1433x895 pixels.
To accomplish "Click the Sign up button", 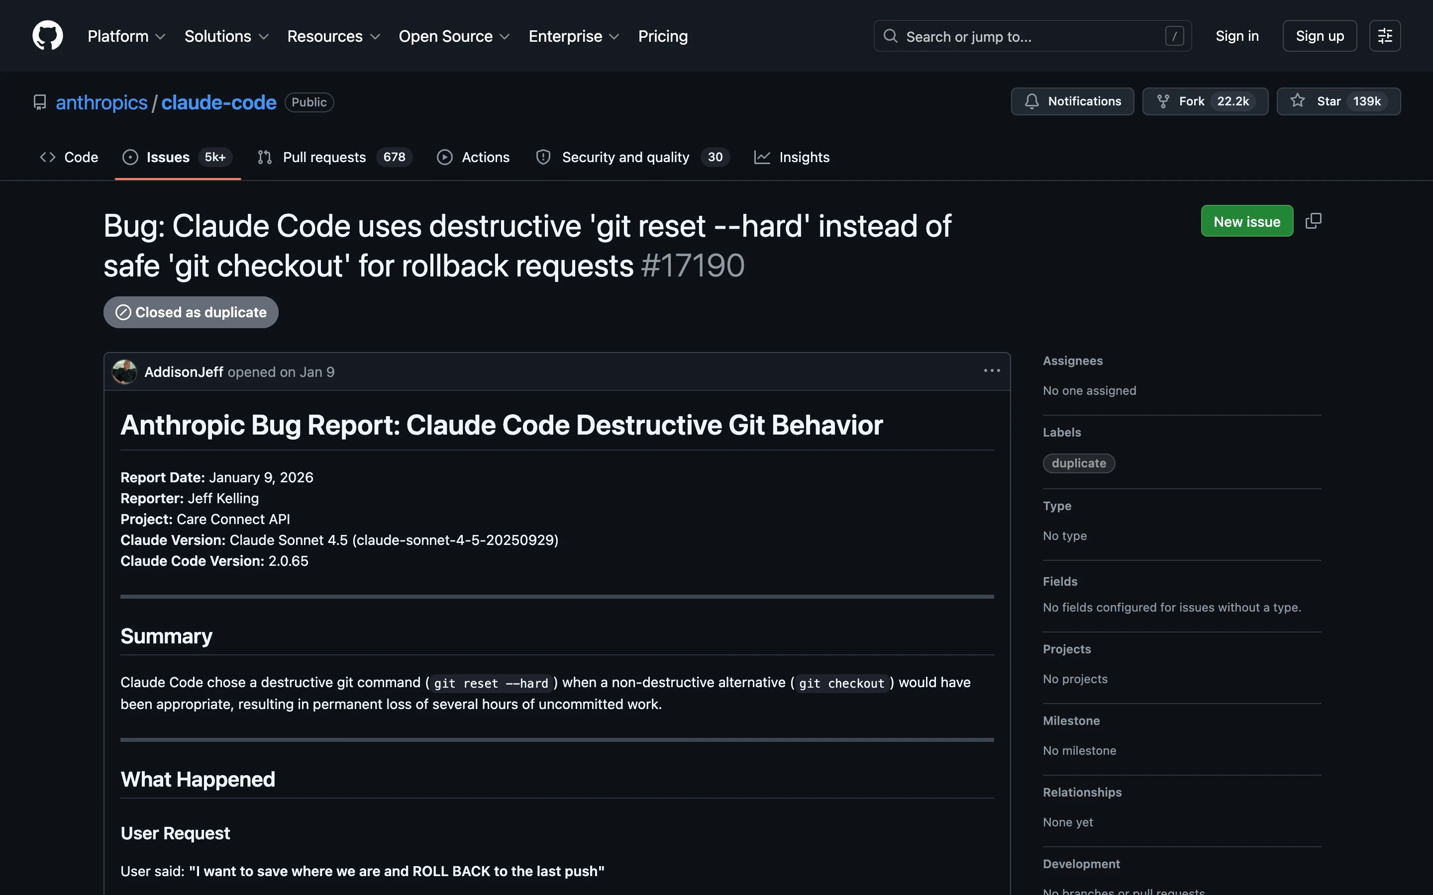I will (1320, 36).
